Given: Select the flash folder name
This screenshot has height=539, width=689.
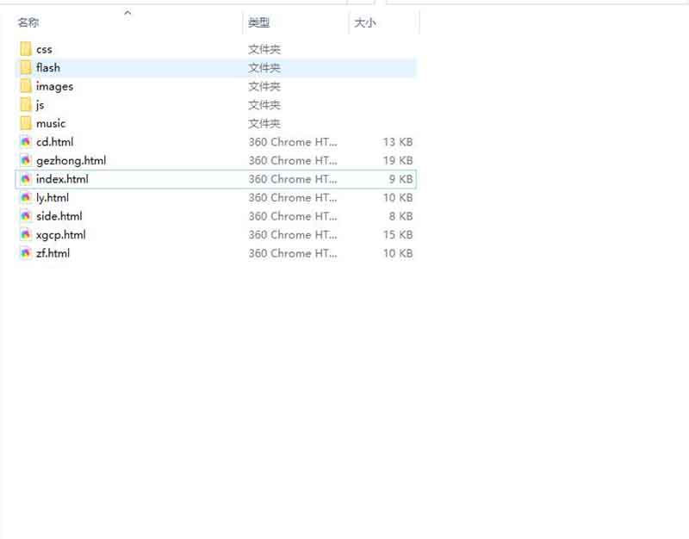Looking at the screenshot, I should [48, 68].
